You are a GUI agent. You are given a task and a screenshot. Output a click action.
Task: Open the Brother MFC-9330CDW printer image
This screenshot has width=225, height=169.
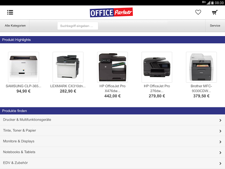tap(201, 67)
